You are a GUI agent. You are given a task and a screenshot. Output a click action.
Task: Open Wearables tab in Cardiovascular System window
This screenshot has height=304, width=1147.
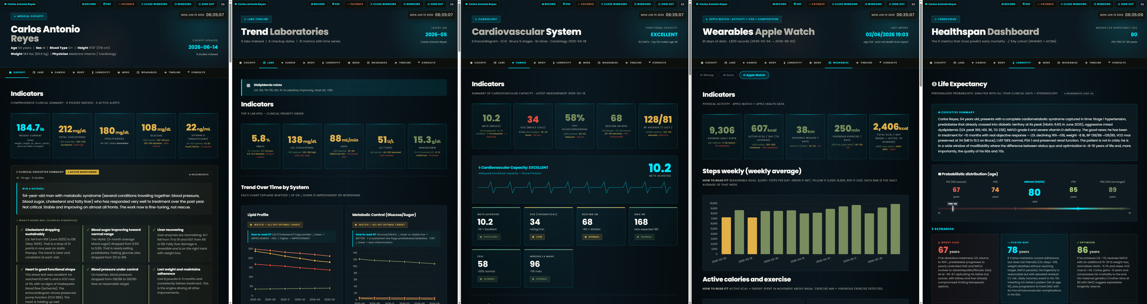coord(608,63)
